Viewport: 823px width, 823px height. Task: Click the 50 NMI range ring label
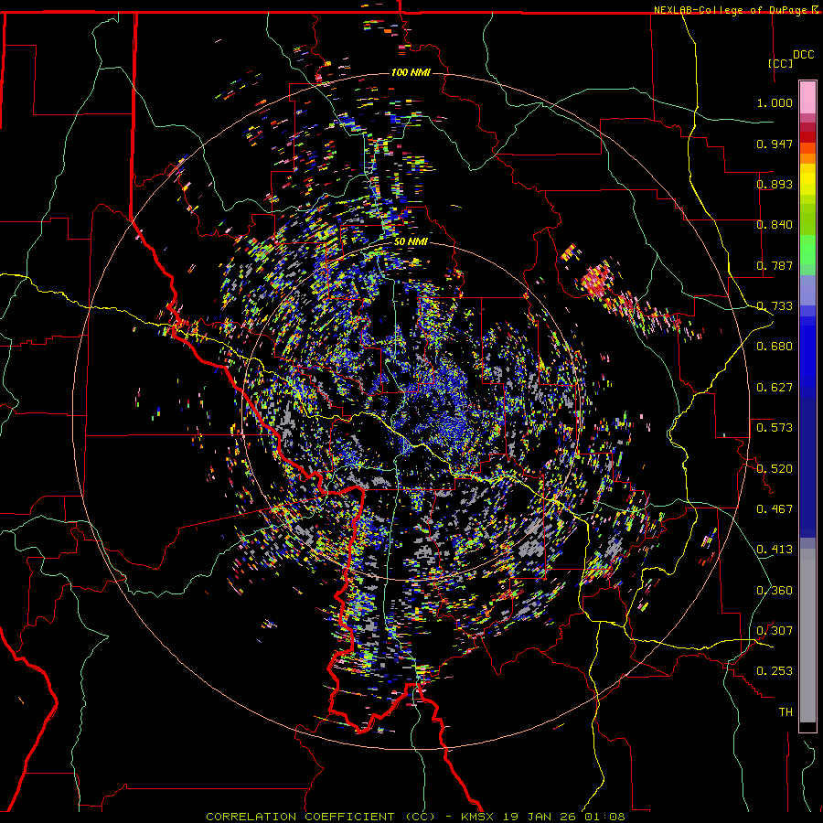pyautogui.click(x=411, y=242)
